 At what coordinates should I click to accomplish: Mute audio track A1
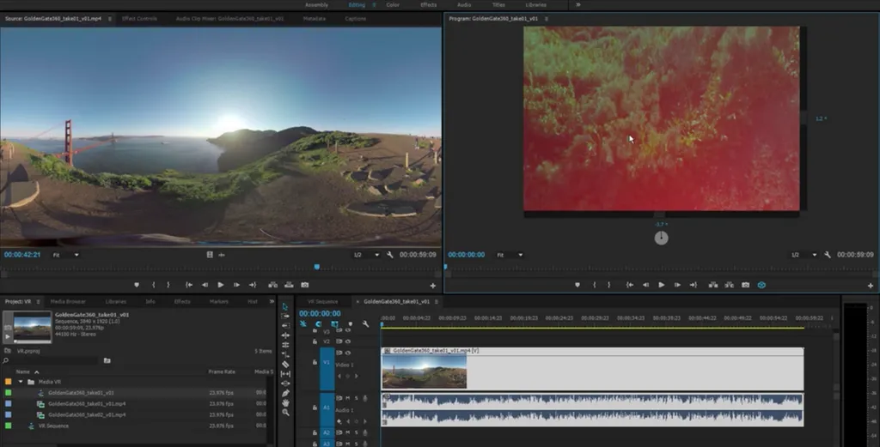pos(347,398)
